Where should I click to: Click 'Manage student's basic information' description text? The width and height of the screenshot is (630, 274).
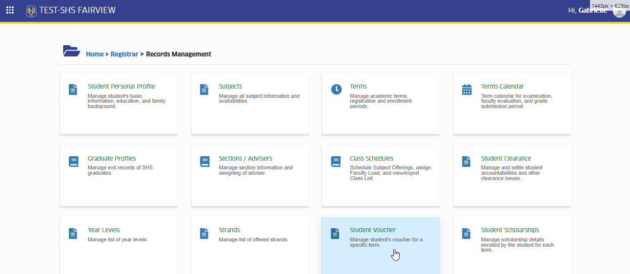coord(127,101)
